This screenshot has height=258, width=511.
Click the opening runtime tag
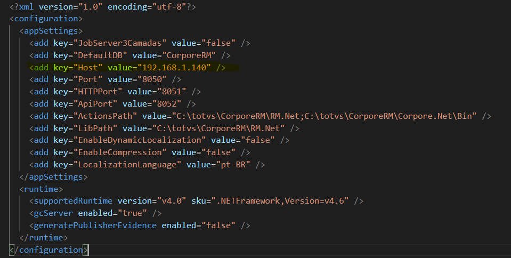41,189
